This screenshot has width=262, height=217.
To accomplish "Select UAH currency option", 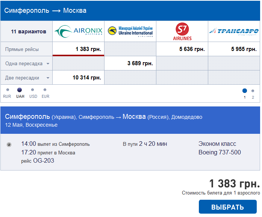I will pyautogui.click(x=20, y=90).
